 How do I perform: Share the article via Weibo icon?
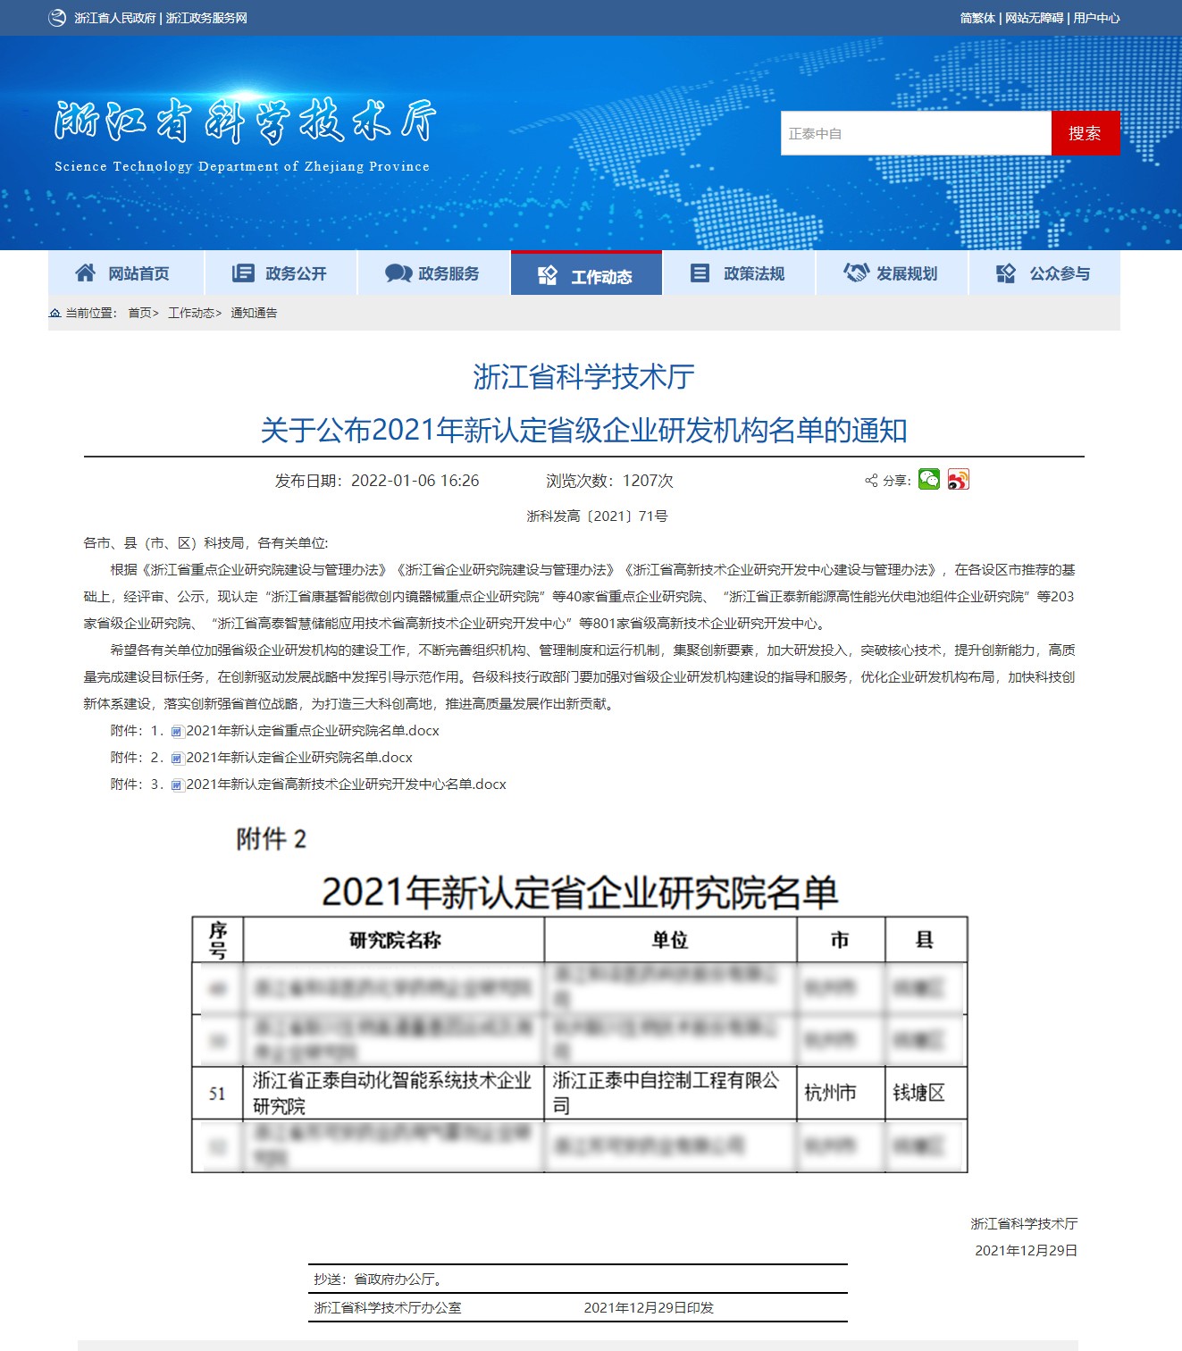click(x=959, y=480)
